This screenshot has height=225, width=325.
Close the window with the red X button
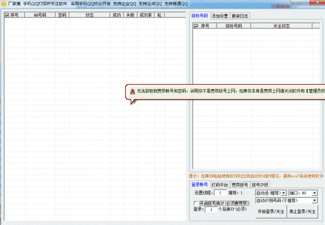click(317, 2)
